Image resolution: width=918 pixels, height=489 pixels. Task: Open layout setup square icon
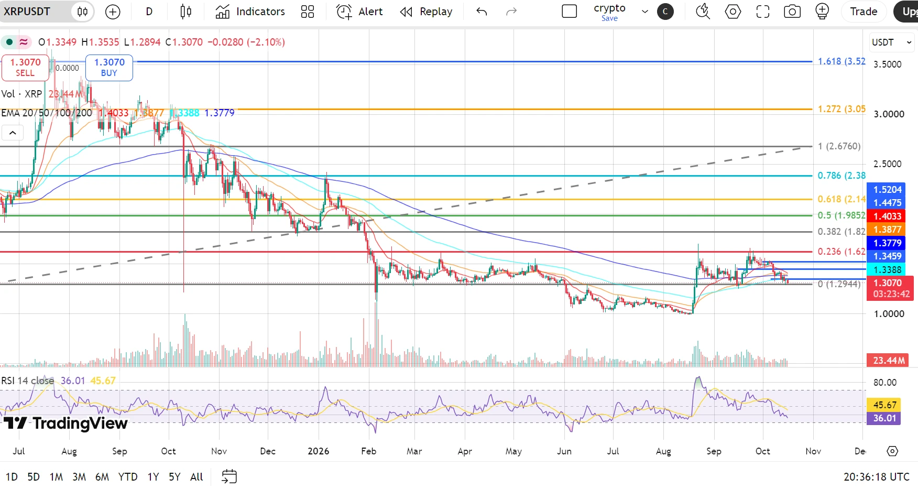[569, 12]
